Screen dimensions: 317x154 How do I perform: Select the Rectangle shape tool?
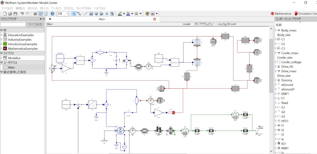pos(91,14)
